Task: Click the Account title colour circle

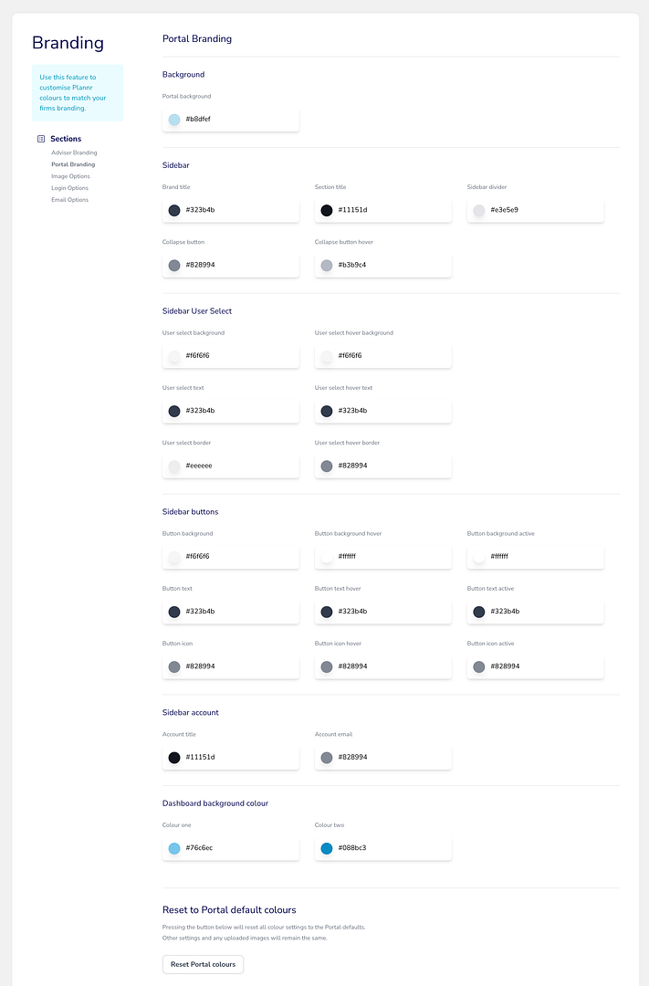Action: pos(174,758)
